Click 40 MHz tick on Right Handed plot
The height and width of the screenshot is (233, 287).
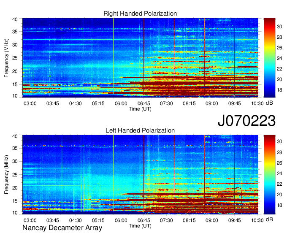(15, 19)
